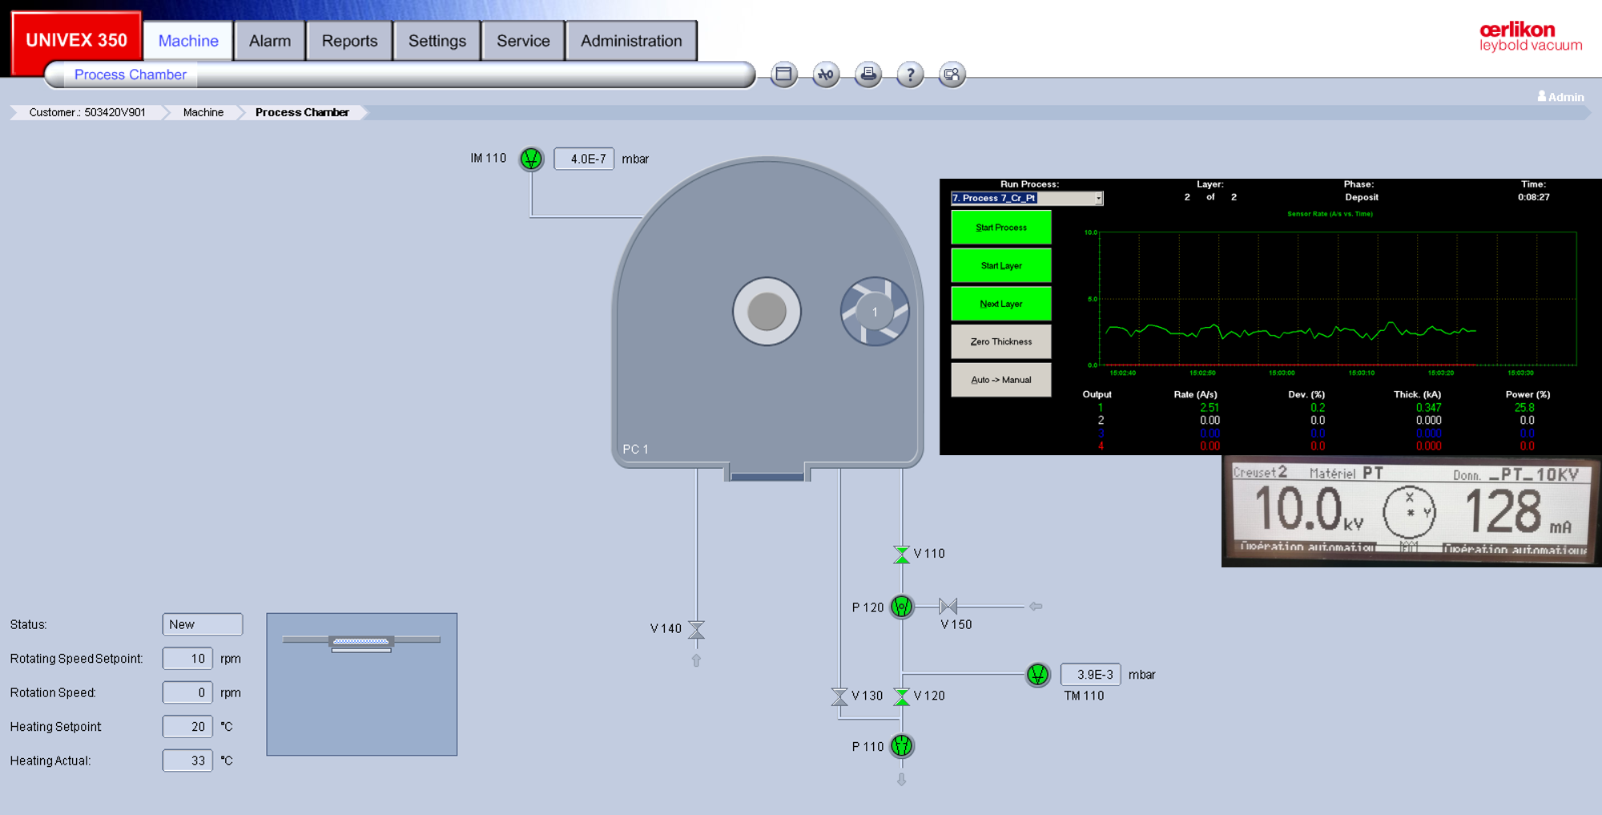Click the shutter 1 indicator in chamber
Image resolution: width=1602 pixels, height=815 pixels.
point(875,312)
